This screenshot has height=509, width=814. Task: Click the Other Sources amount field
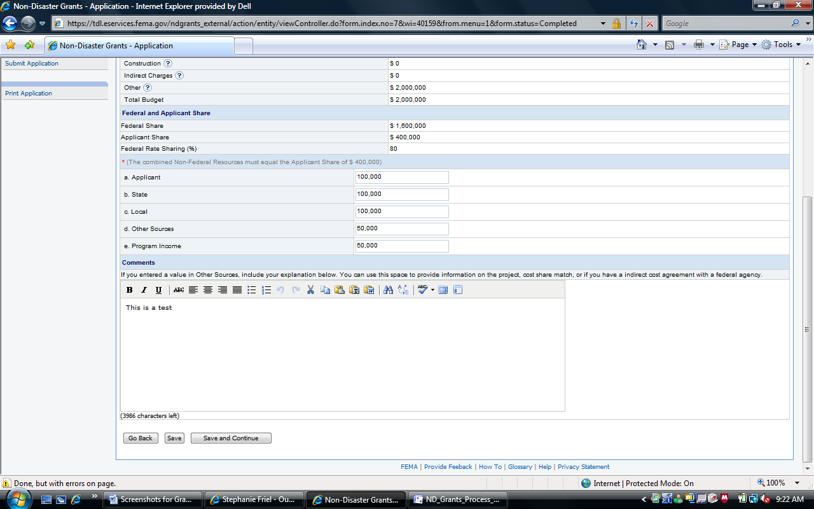coord(402,229)
